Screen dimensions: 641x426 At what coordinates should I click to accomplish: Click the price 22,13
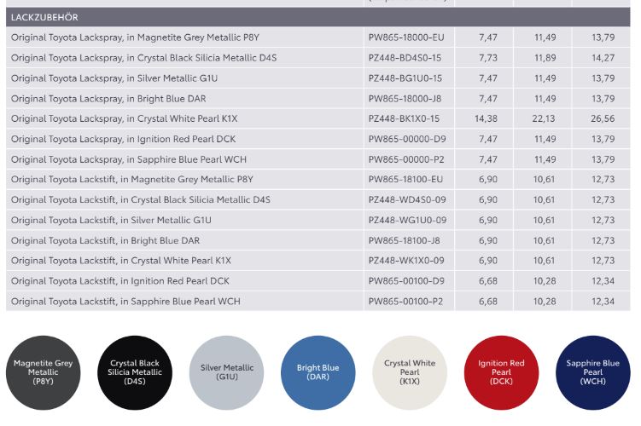545,118
